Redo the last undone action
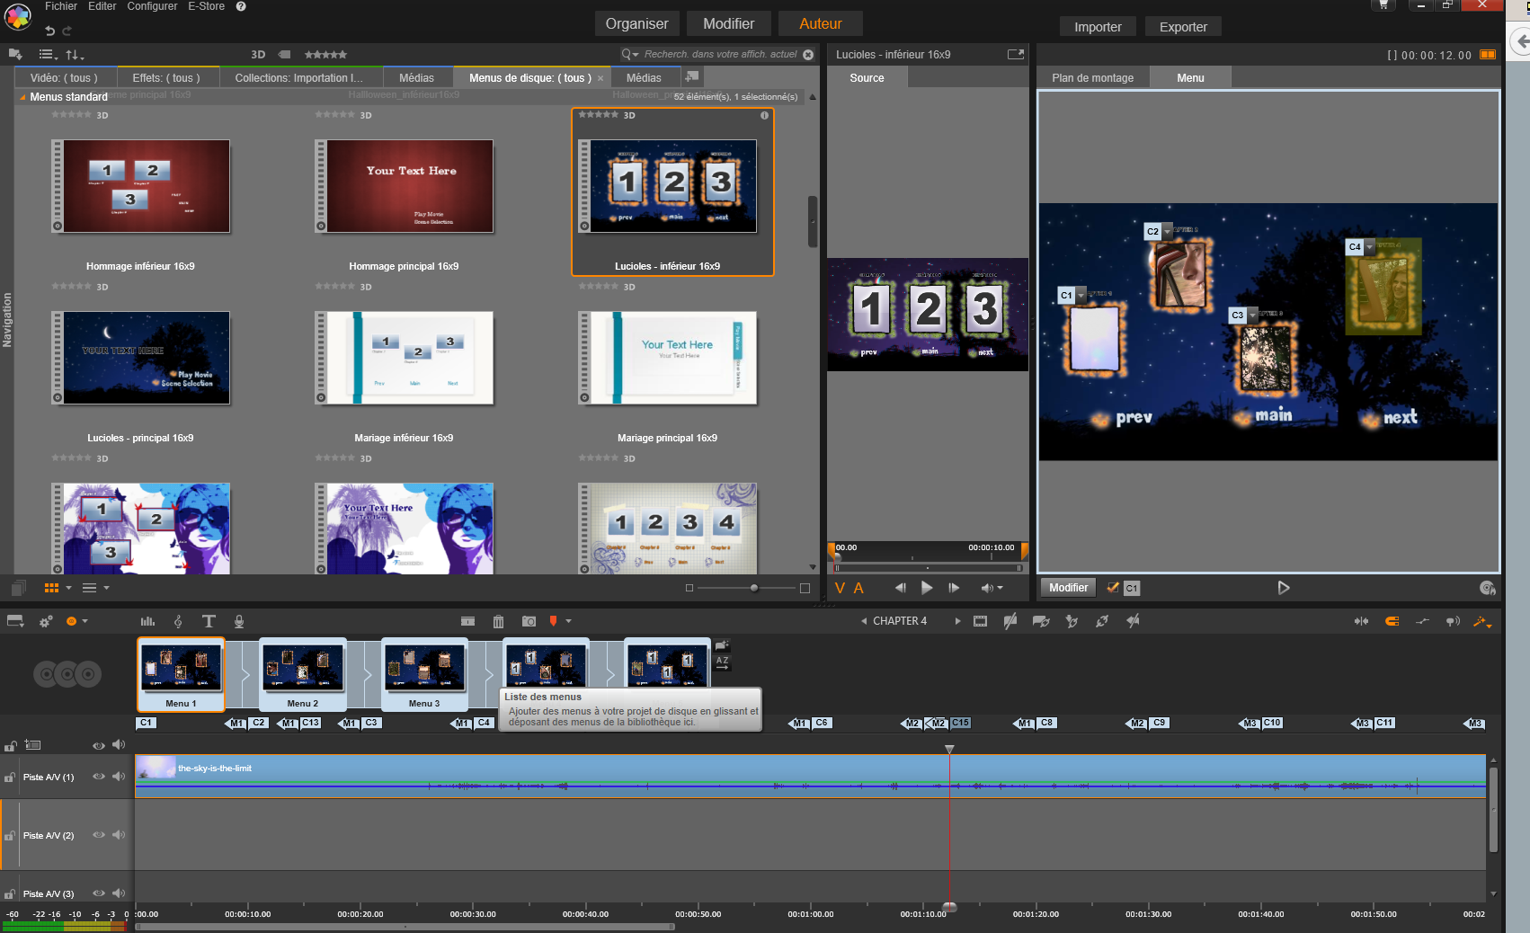Image resolution: width=1530 pixels, height=933 pixels. [x=67, y=31]
